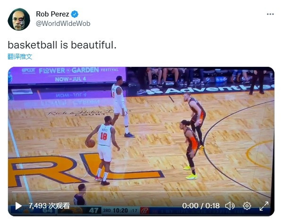This screenshot has width=281, height=220.
Task: Click the 翻译推文 translate tweet link
Action: coord(20,57)
